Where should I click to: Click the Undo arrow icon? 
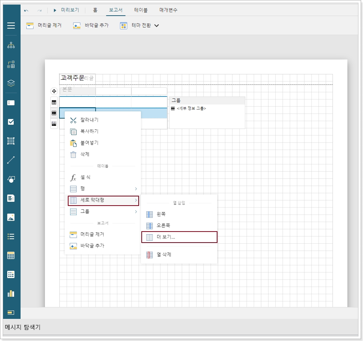[x=26, y=10]
